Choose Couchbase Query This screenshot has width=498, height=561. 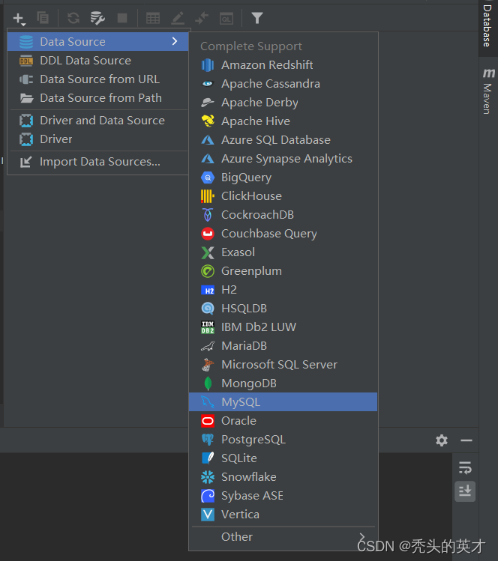coord(283,234)
